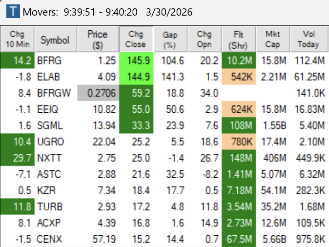Select the NXTT symbol

pos(49,158)
